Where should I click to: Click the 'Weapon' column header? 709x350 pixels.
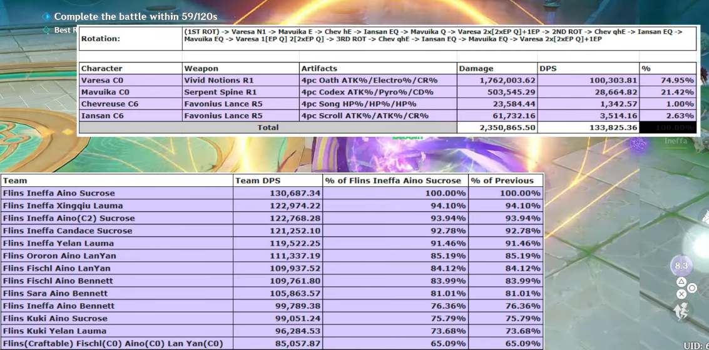coord(241,69)
